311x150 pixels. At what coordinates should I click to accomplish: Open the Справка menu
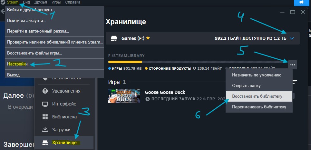73,2
